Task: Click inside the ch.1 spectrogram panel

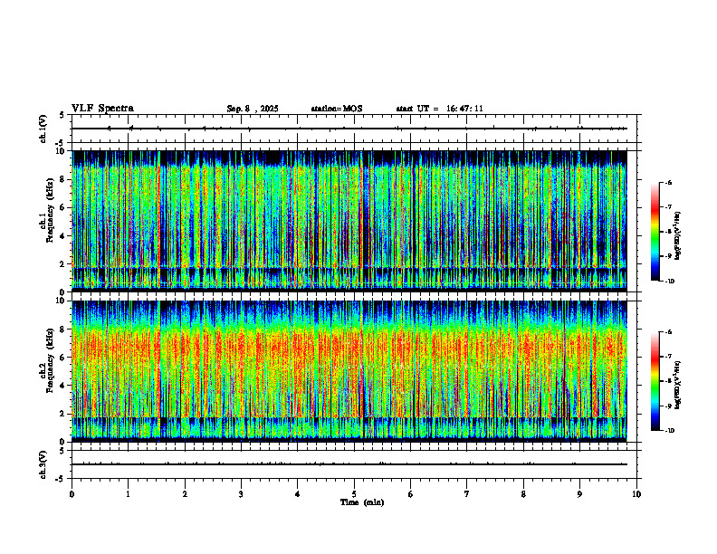Action: (349, 221)
